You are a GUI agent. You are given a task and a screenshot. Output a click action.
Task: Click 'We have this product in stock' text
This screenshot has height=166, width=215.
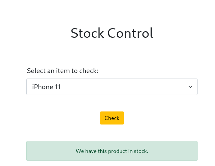point(112,151)
